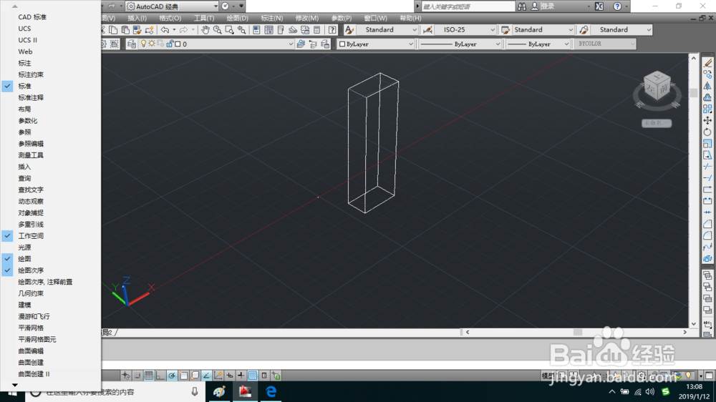Image resolution: width=716 pixels, height=402 pixels.
Task: Click the Zoom Previous icon
Action: [x=241, y=30]
